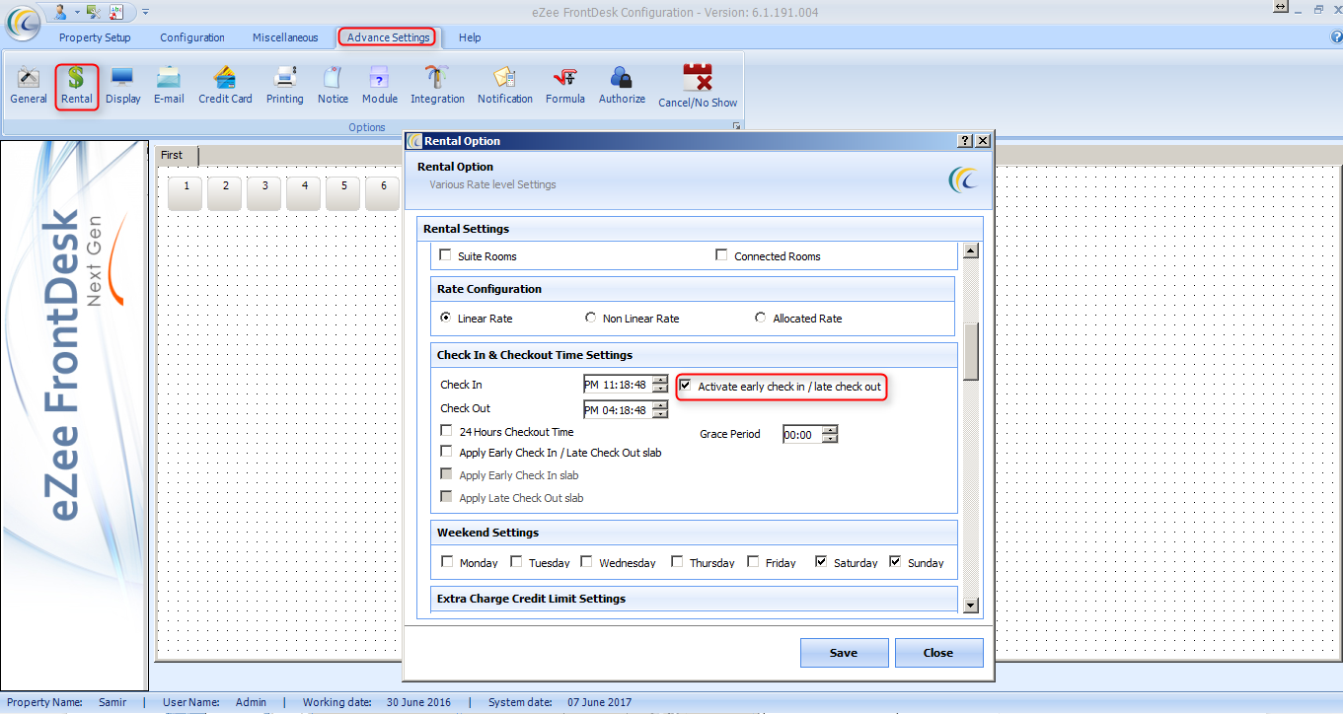Image resolution: width=1343 pixels, height=714 pixels.
Task: Click the dialog scrollbar up arrow
Action: pyautogui.click(x=971, y=250)
